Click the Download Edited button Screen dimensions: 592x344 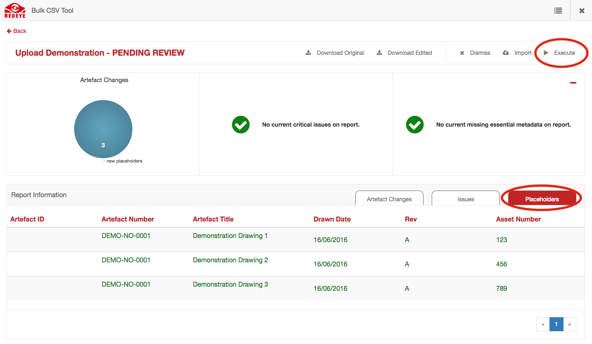(404, 53)
